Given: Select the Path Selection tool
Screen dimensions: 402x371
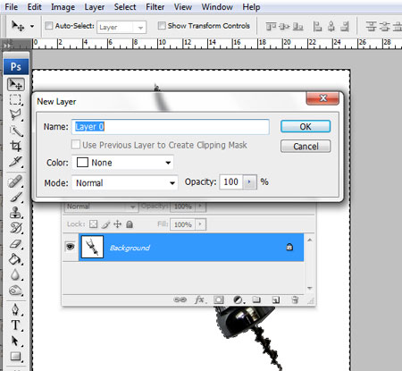Looking at the screenshot, I should click(15, 341).
